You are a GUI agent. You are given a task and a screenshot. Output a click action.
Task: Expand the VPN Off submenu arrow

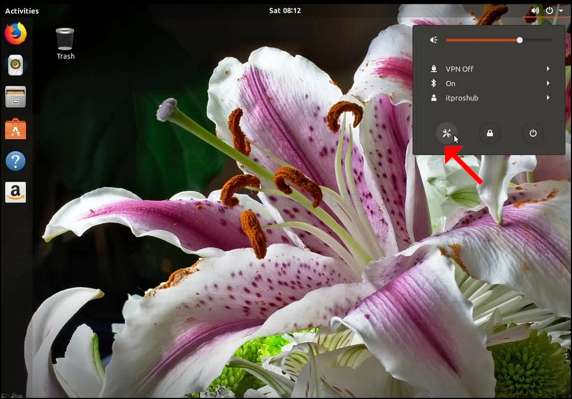pyautogui.click(x=548, y=68)
